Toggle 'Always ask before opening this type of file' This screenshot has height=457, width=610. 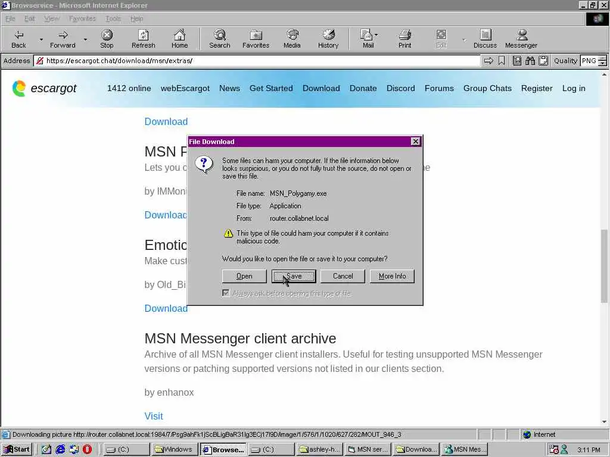(x=226, y=293)
